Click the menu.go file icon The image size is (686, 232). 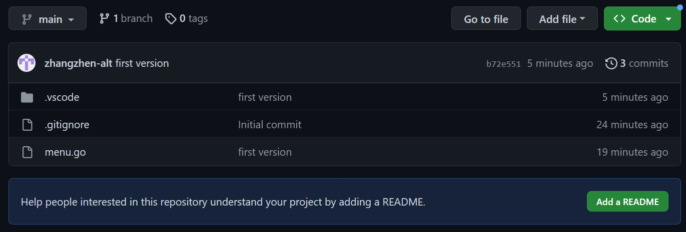[27, 152]
